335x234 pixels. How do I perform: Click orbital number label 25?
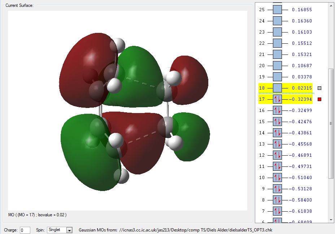pyautogui.click(x=262, y=10)
